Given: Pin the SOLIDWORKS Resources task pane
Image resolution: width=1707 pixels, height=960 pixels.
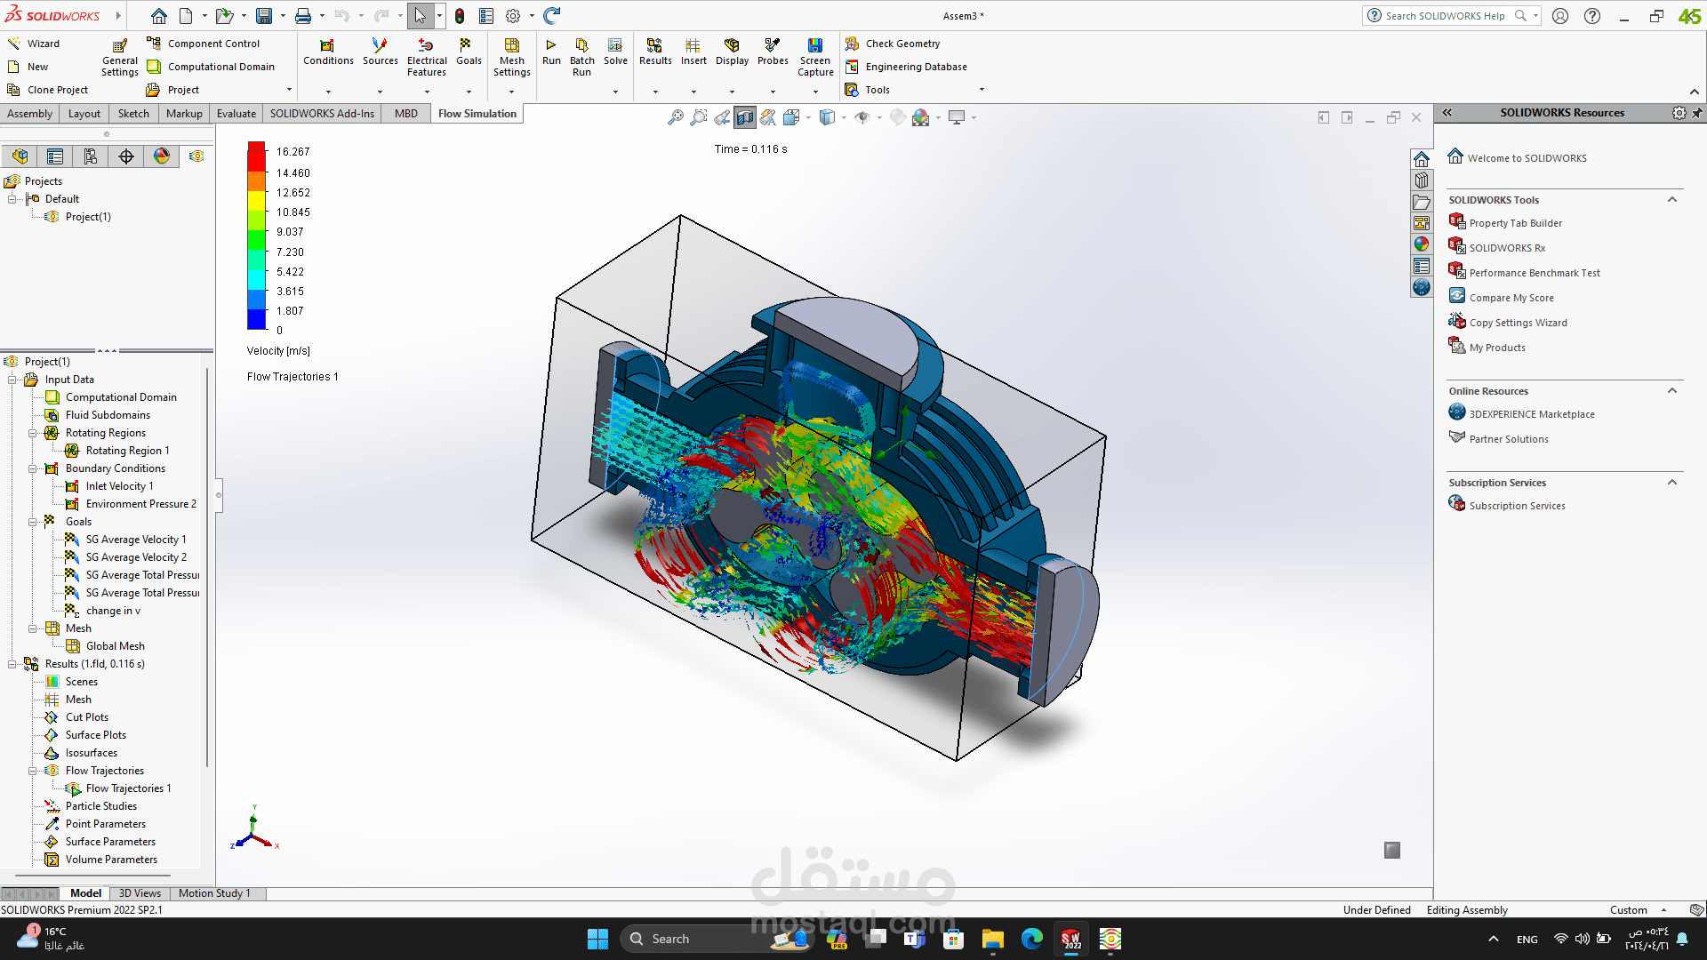Looking at the screenshot, I should click(x=1697, y=113).
